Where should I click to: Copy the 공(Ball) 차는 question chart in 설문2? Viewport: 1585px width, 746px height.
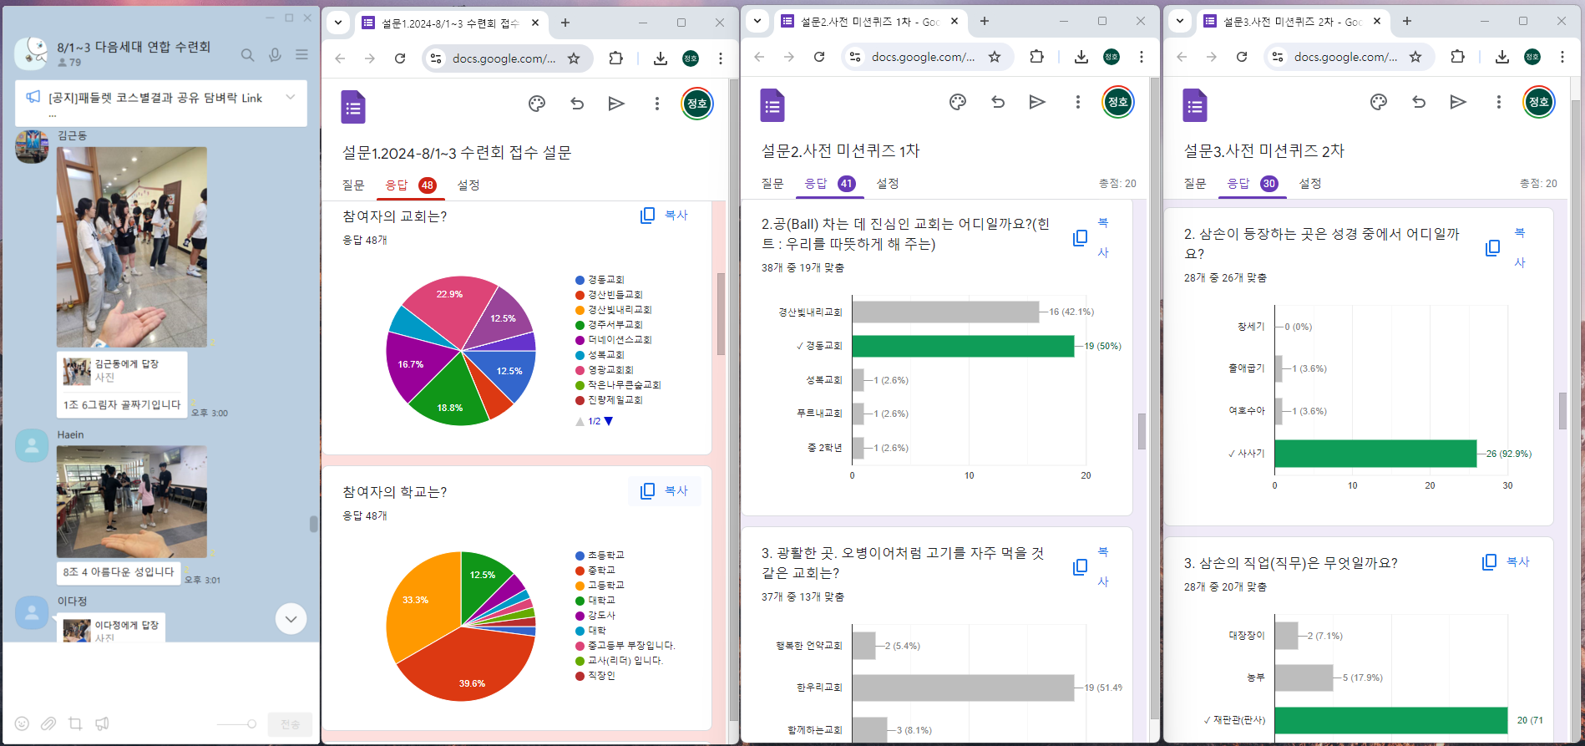(1091, 238)
